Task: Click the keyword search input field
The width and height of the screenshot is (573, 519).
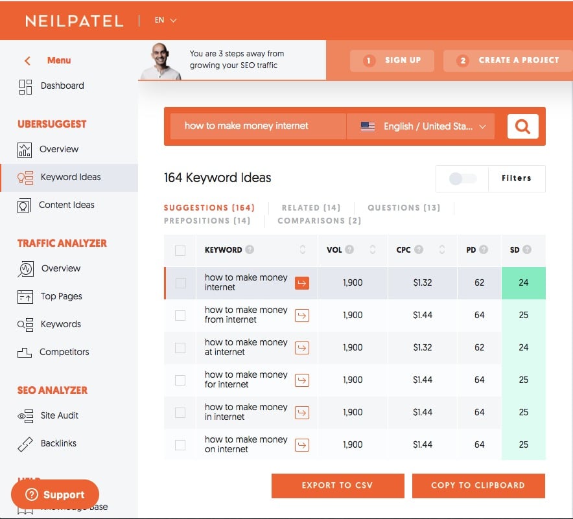Action: click(x=258, y=126)
